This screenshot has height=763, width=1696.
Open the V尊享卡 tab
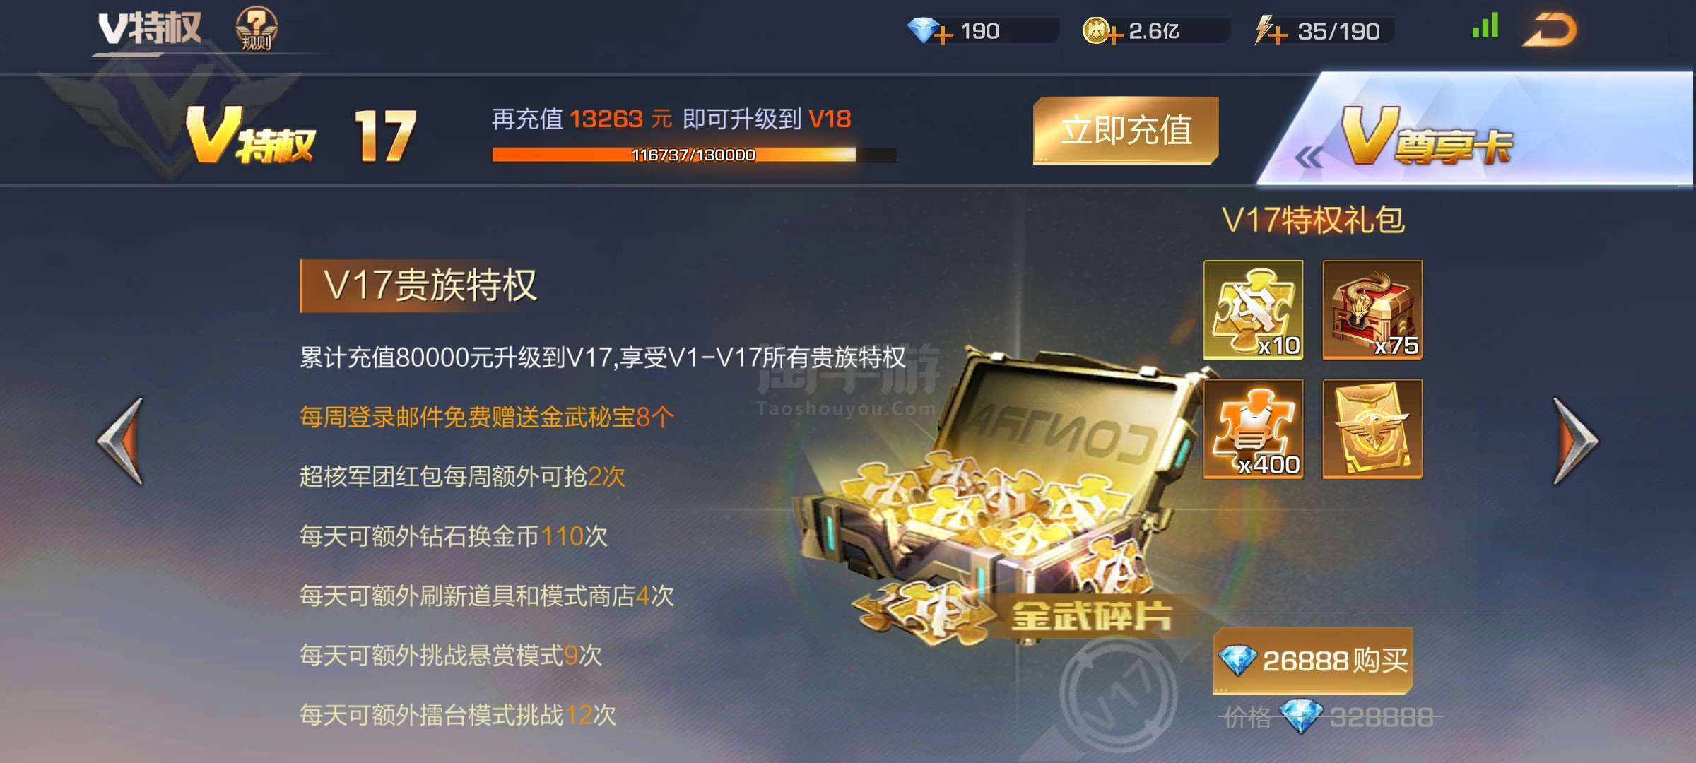click(x=1477, y=130)
